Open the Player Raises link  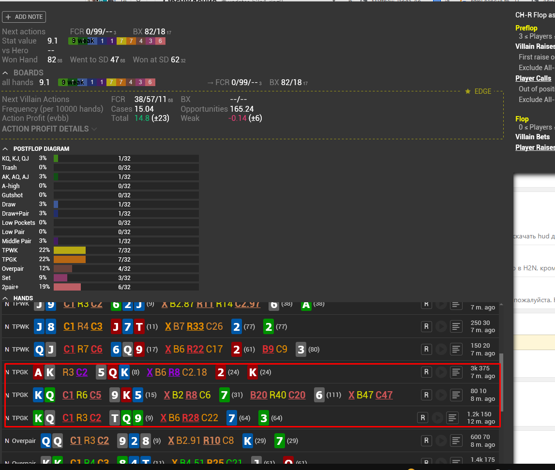pyautogui.click(x=535, y=147)
